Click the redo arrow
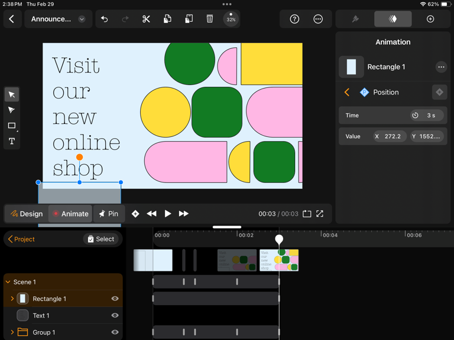 tap(125, 19)
